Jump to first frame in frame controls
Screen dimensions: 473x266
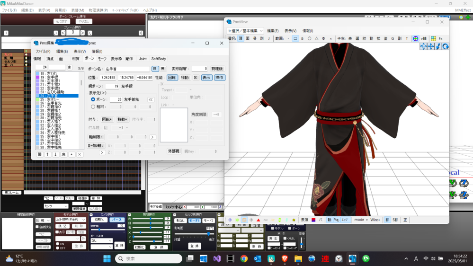(x=6, y=33)
